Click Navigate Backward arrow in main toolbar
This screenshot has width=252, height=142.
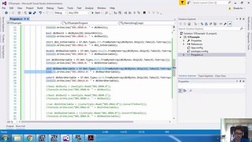tap(6, 13)
